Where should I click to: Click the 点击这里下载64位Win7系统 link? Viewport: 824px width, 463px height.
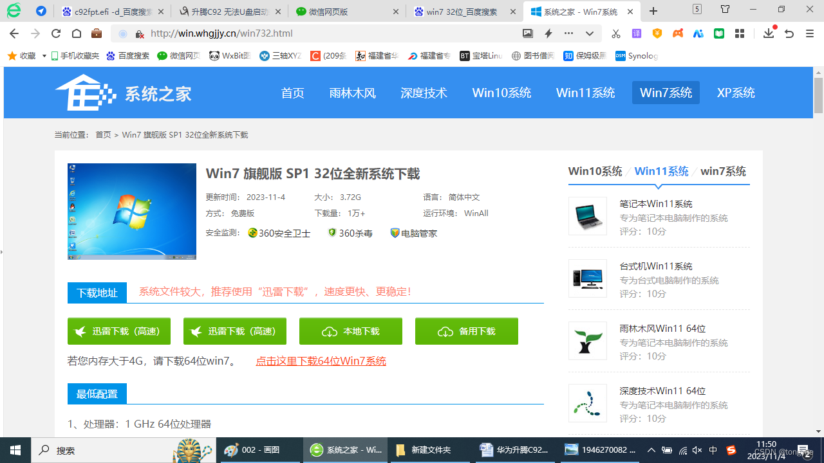[x=321, y=361]
